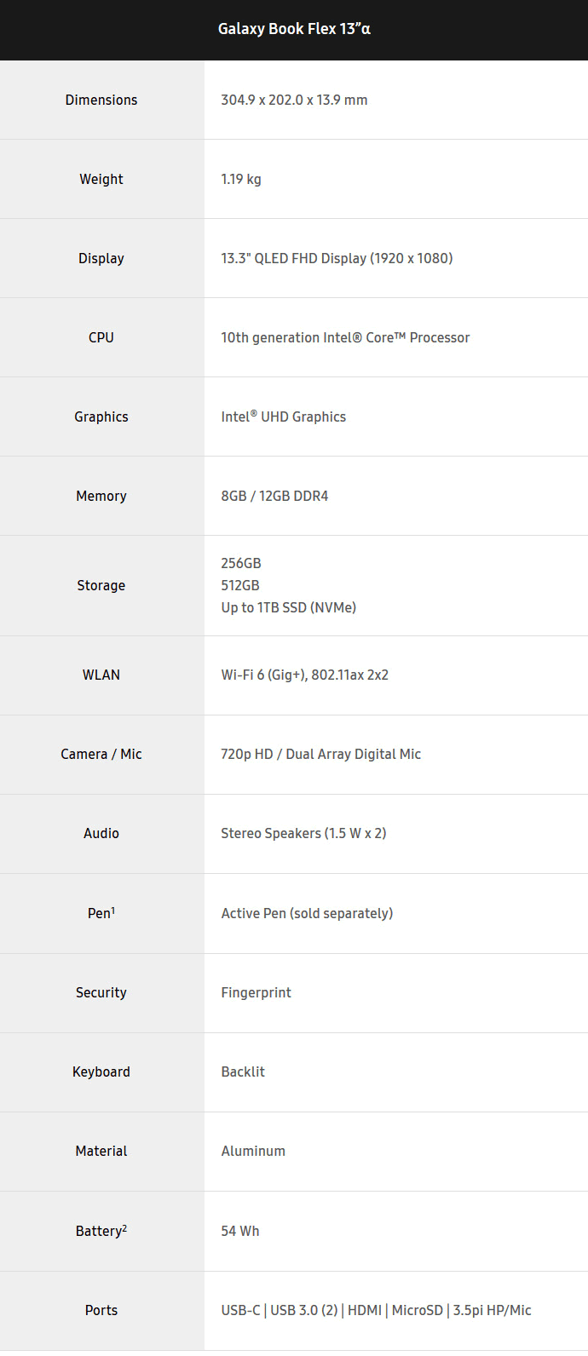Select the Stereo Speakers (1.5 W x 2) text

click(303, 833)
